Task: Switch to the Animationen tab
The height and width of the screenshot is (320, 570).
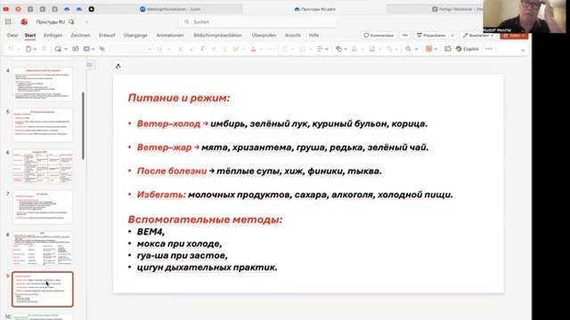Action: tap(170, 36)
